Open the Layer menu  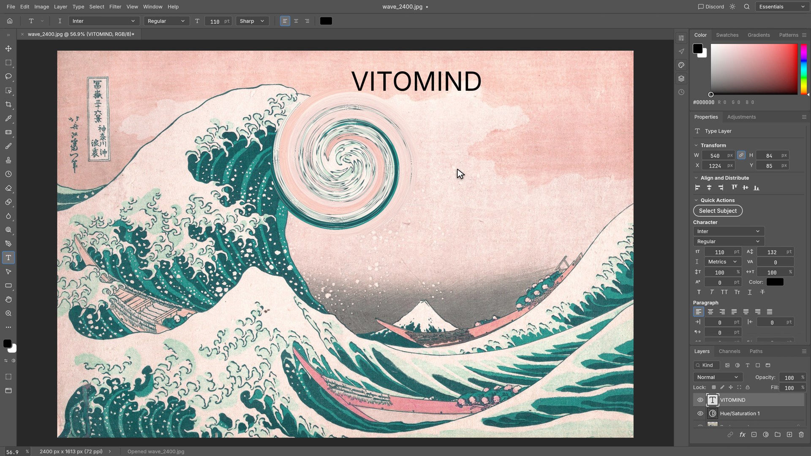click(60, 7)
